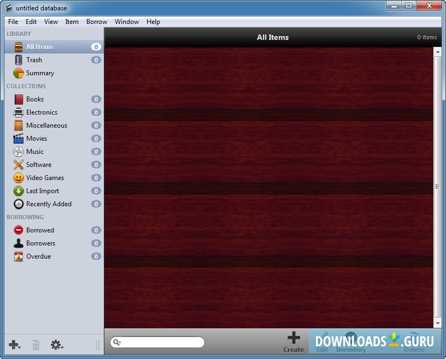Open the Music collection

click(x=36, y=152)
